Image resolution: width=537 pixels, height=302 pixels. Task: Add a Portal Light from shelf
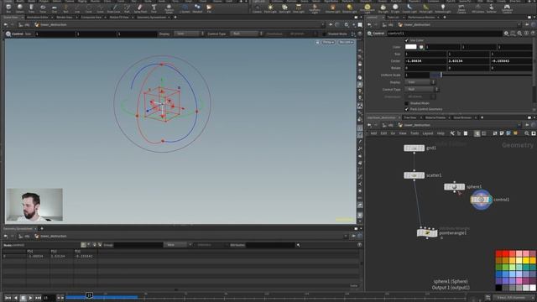pyautogui.click(x=425, y=8)
